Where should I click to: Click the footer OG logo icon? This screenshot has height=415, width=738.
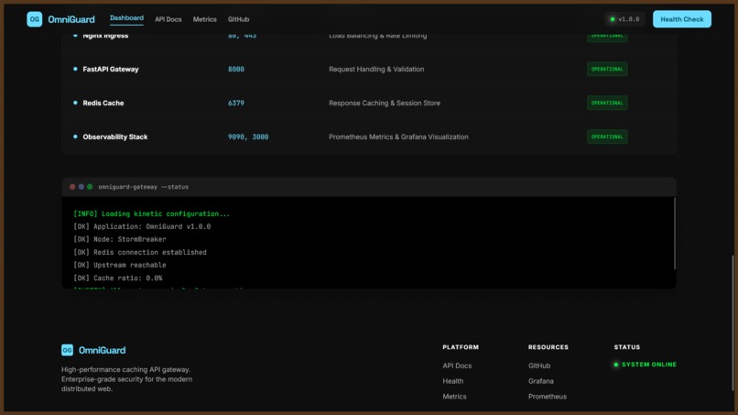pyautogui.click(x=68, y=350)
